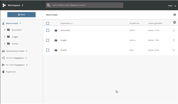178x104 pixels.
Task: Click the Workspace logo icon
Action: click(4, 5)
